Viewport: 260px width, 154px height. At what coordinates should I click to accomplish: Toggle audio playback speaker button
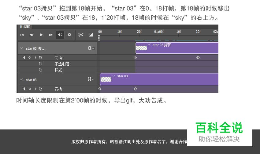[60, 35]
